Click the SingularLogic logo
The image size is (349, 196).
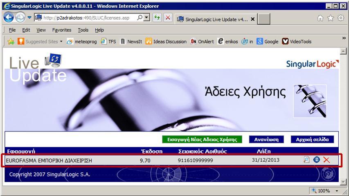pos(312,64)
